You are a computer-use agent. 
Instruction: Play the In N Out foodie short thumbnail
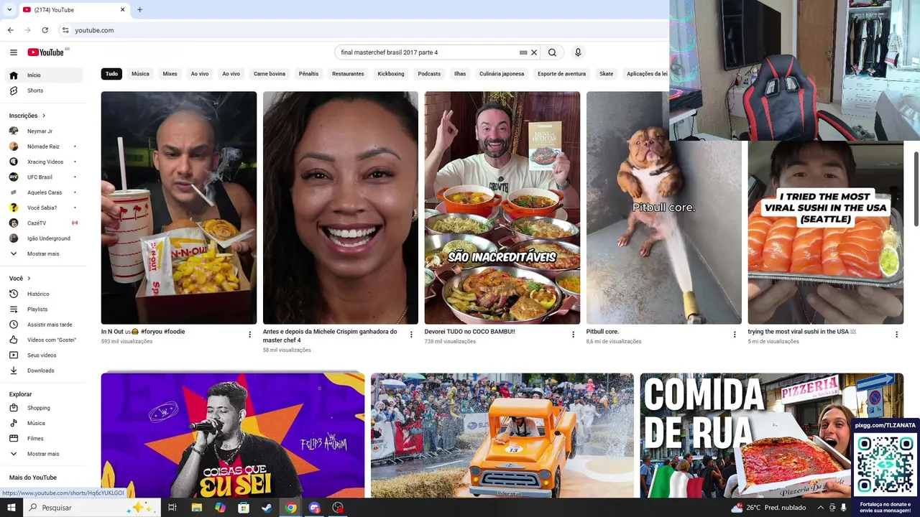(x=179, y=208)
